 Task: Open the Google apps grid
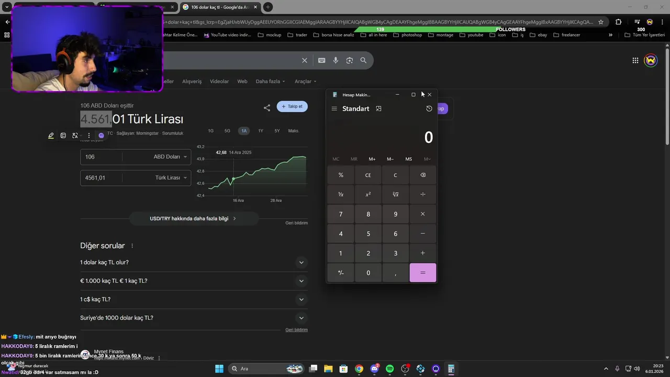(x=635, y=60)
